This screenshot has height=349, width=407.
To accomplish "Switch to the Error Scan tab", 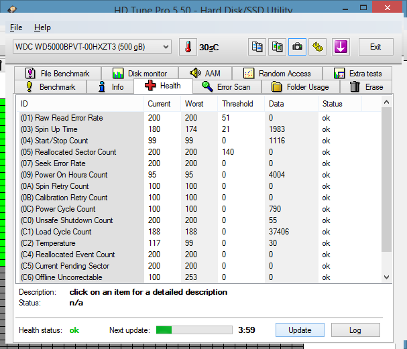I will coord(227,87).
